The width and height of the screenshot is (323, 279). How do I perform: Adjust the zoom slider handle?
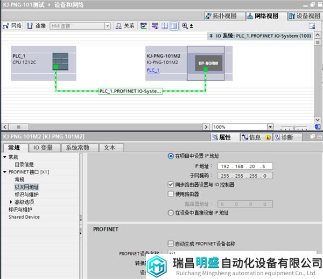pyautogui.click(x=294, y=127)
